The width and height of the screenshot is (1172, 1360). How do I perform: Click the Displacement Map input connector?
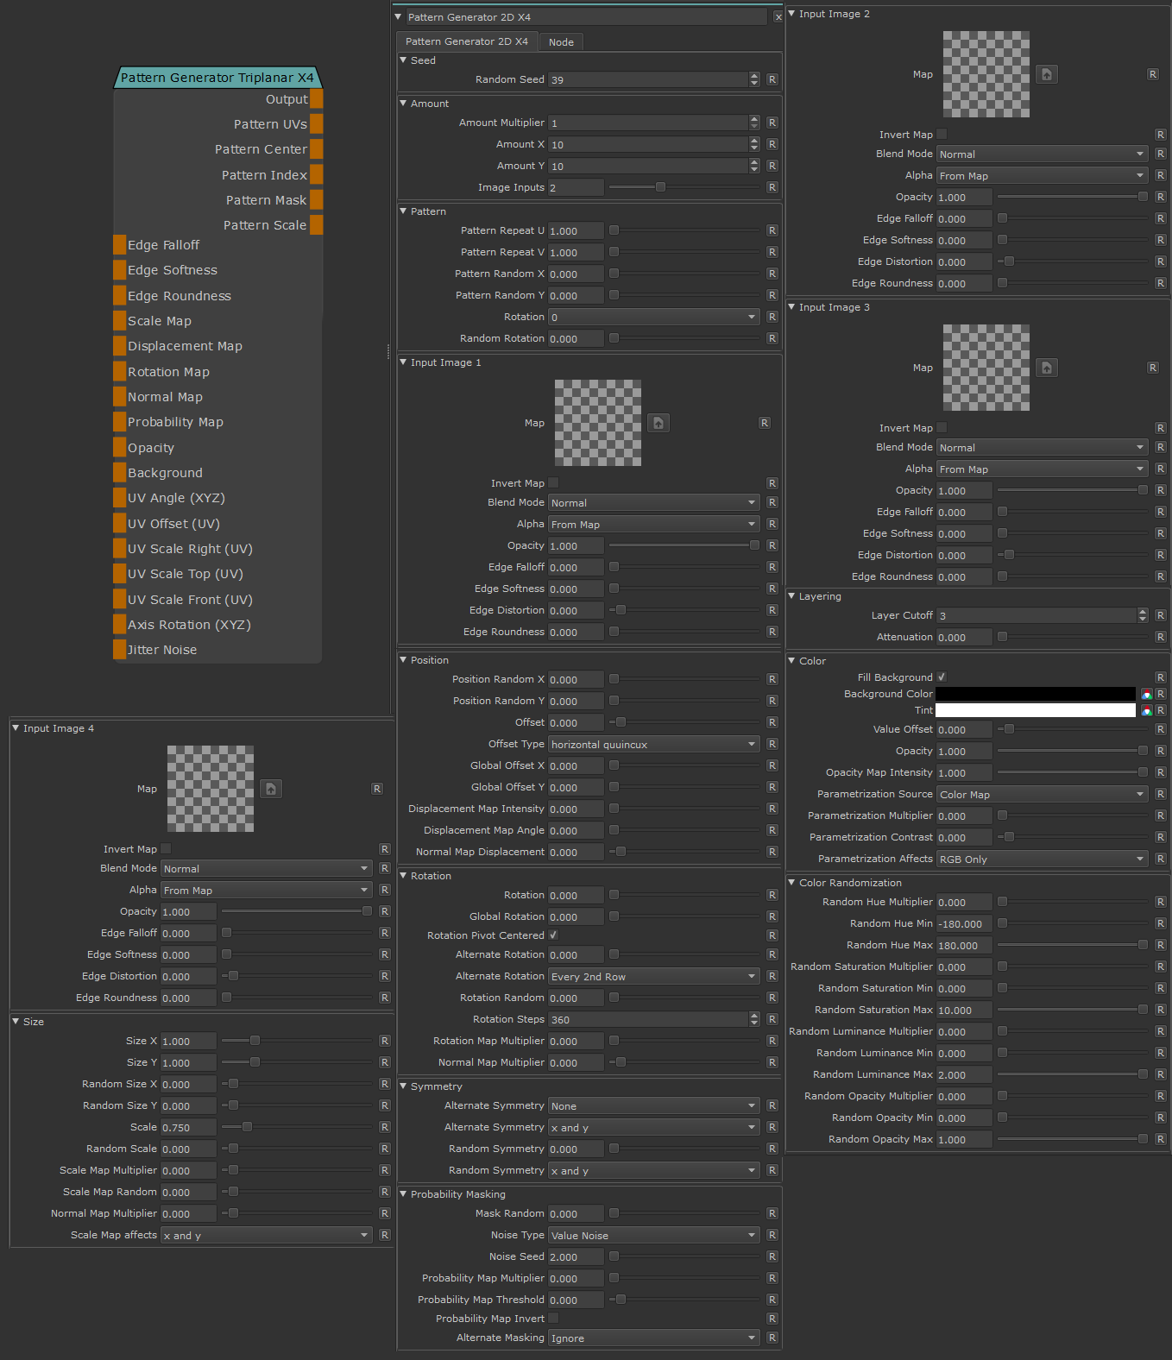click(120, 346)
